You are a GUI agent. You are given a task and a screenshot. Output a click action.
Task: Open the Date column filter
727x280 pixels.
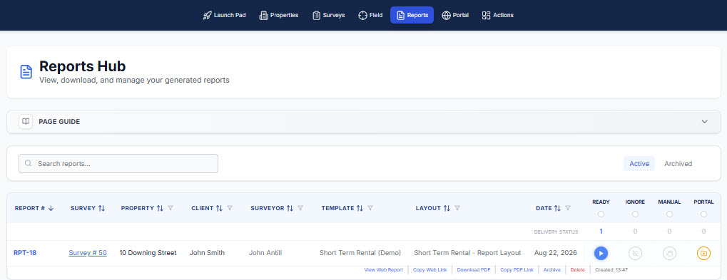click(569, 208)
